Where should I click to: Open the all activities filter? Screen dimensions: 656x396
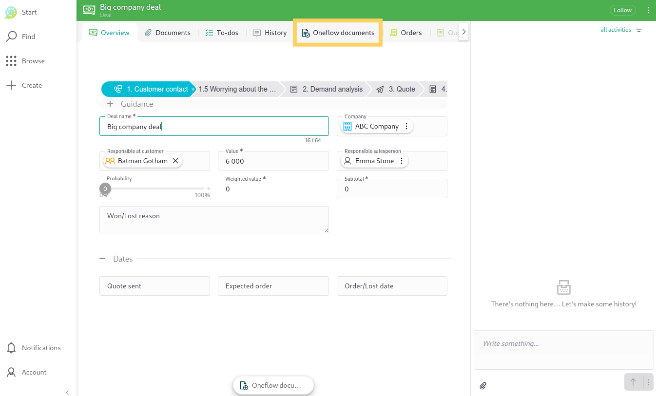tap(616, 30)
